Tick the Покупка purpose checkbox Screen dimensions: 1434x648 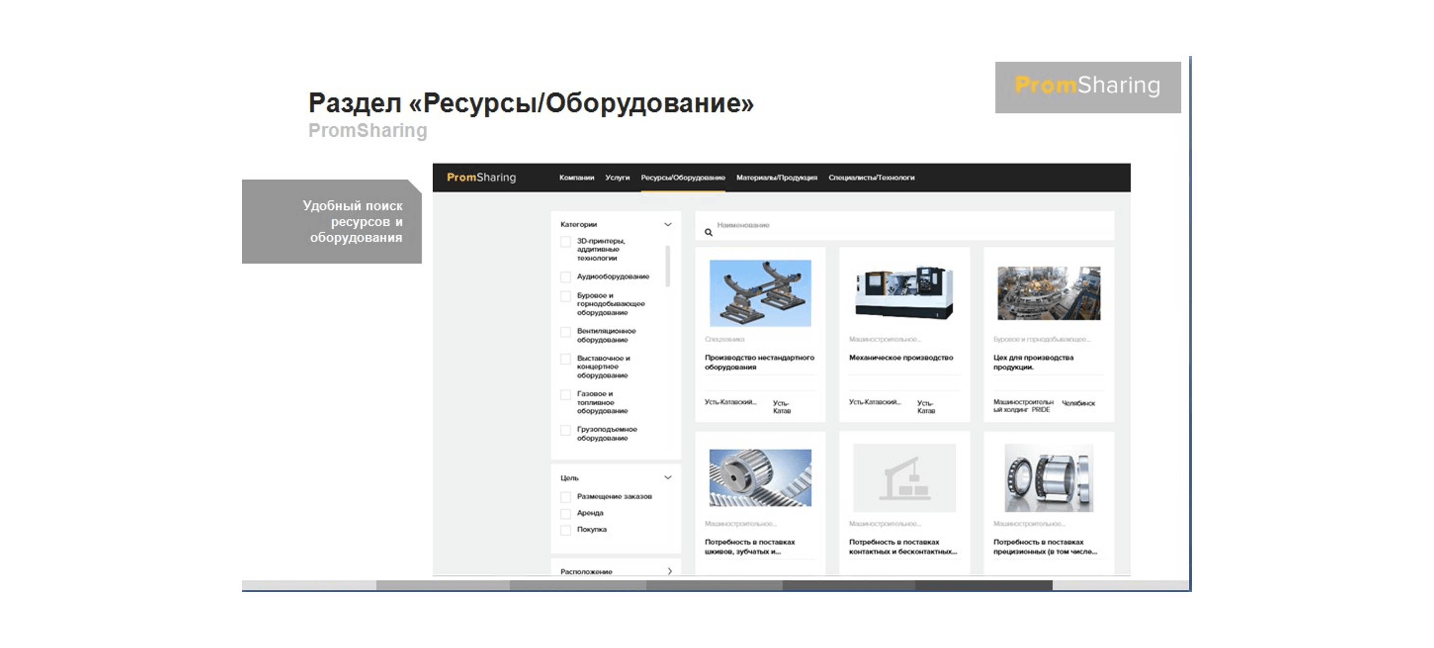pyautogui.click(x=566, y=530)
